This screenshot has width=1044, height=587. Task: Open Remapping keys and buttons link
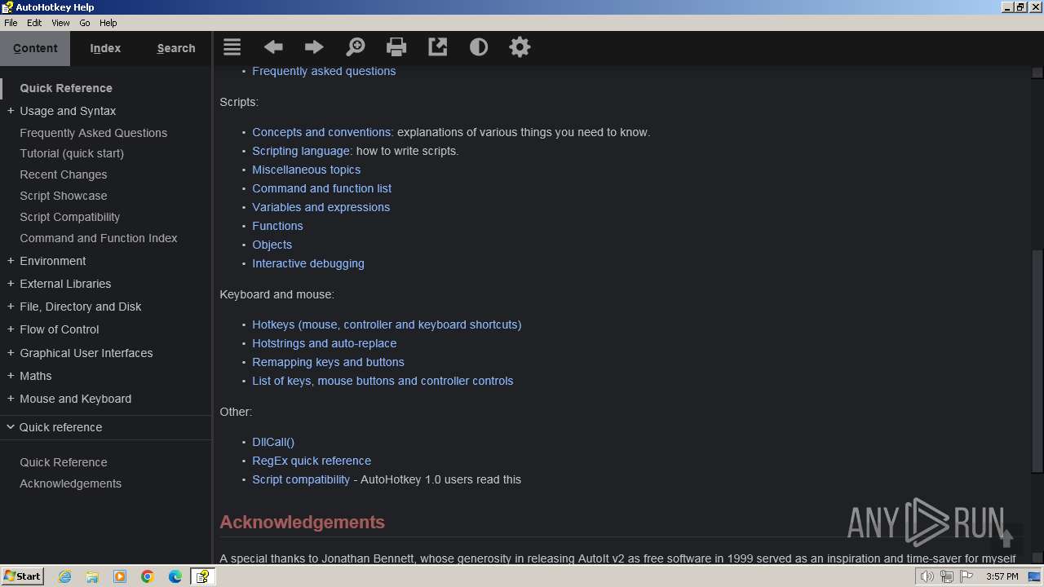point(328,362)
